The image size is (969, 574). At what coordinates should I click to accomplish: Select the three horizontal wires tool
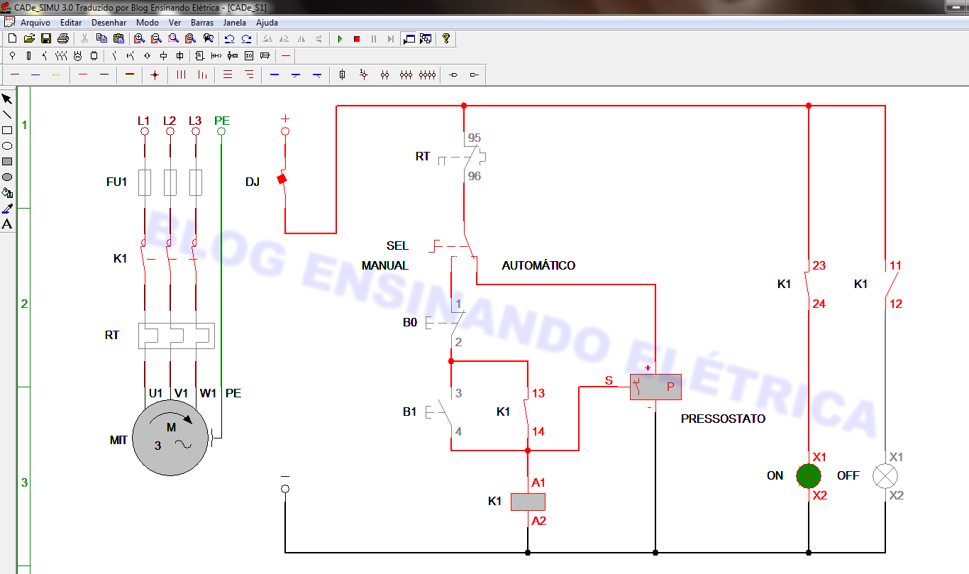[228, 74]
